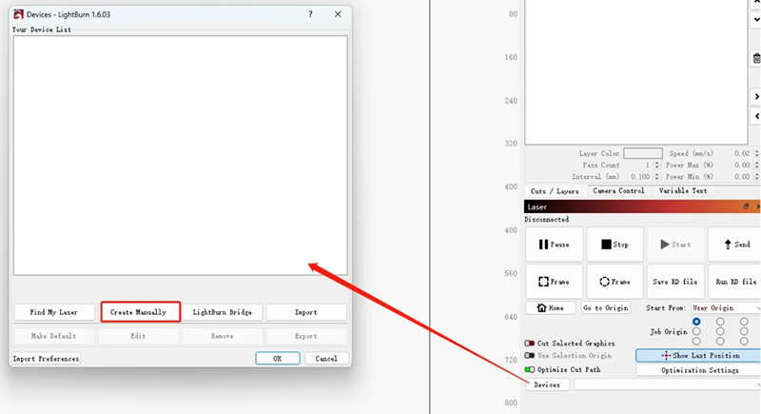
Task: Click the right chevron beside cuts list
Action: pos(756,96)
